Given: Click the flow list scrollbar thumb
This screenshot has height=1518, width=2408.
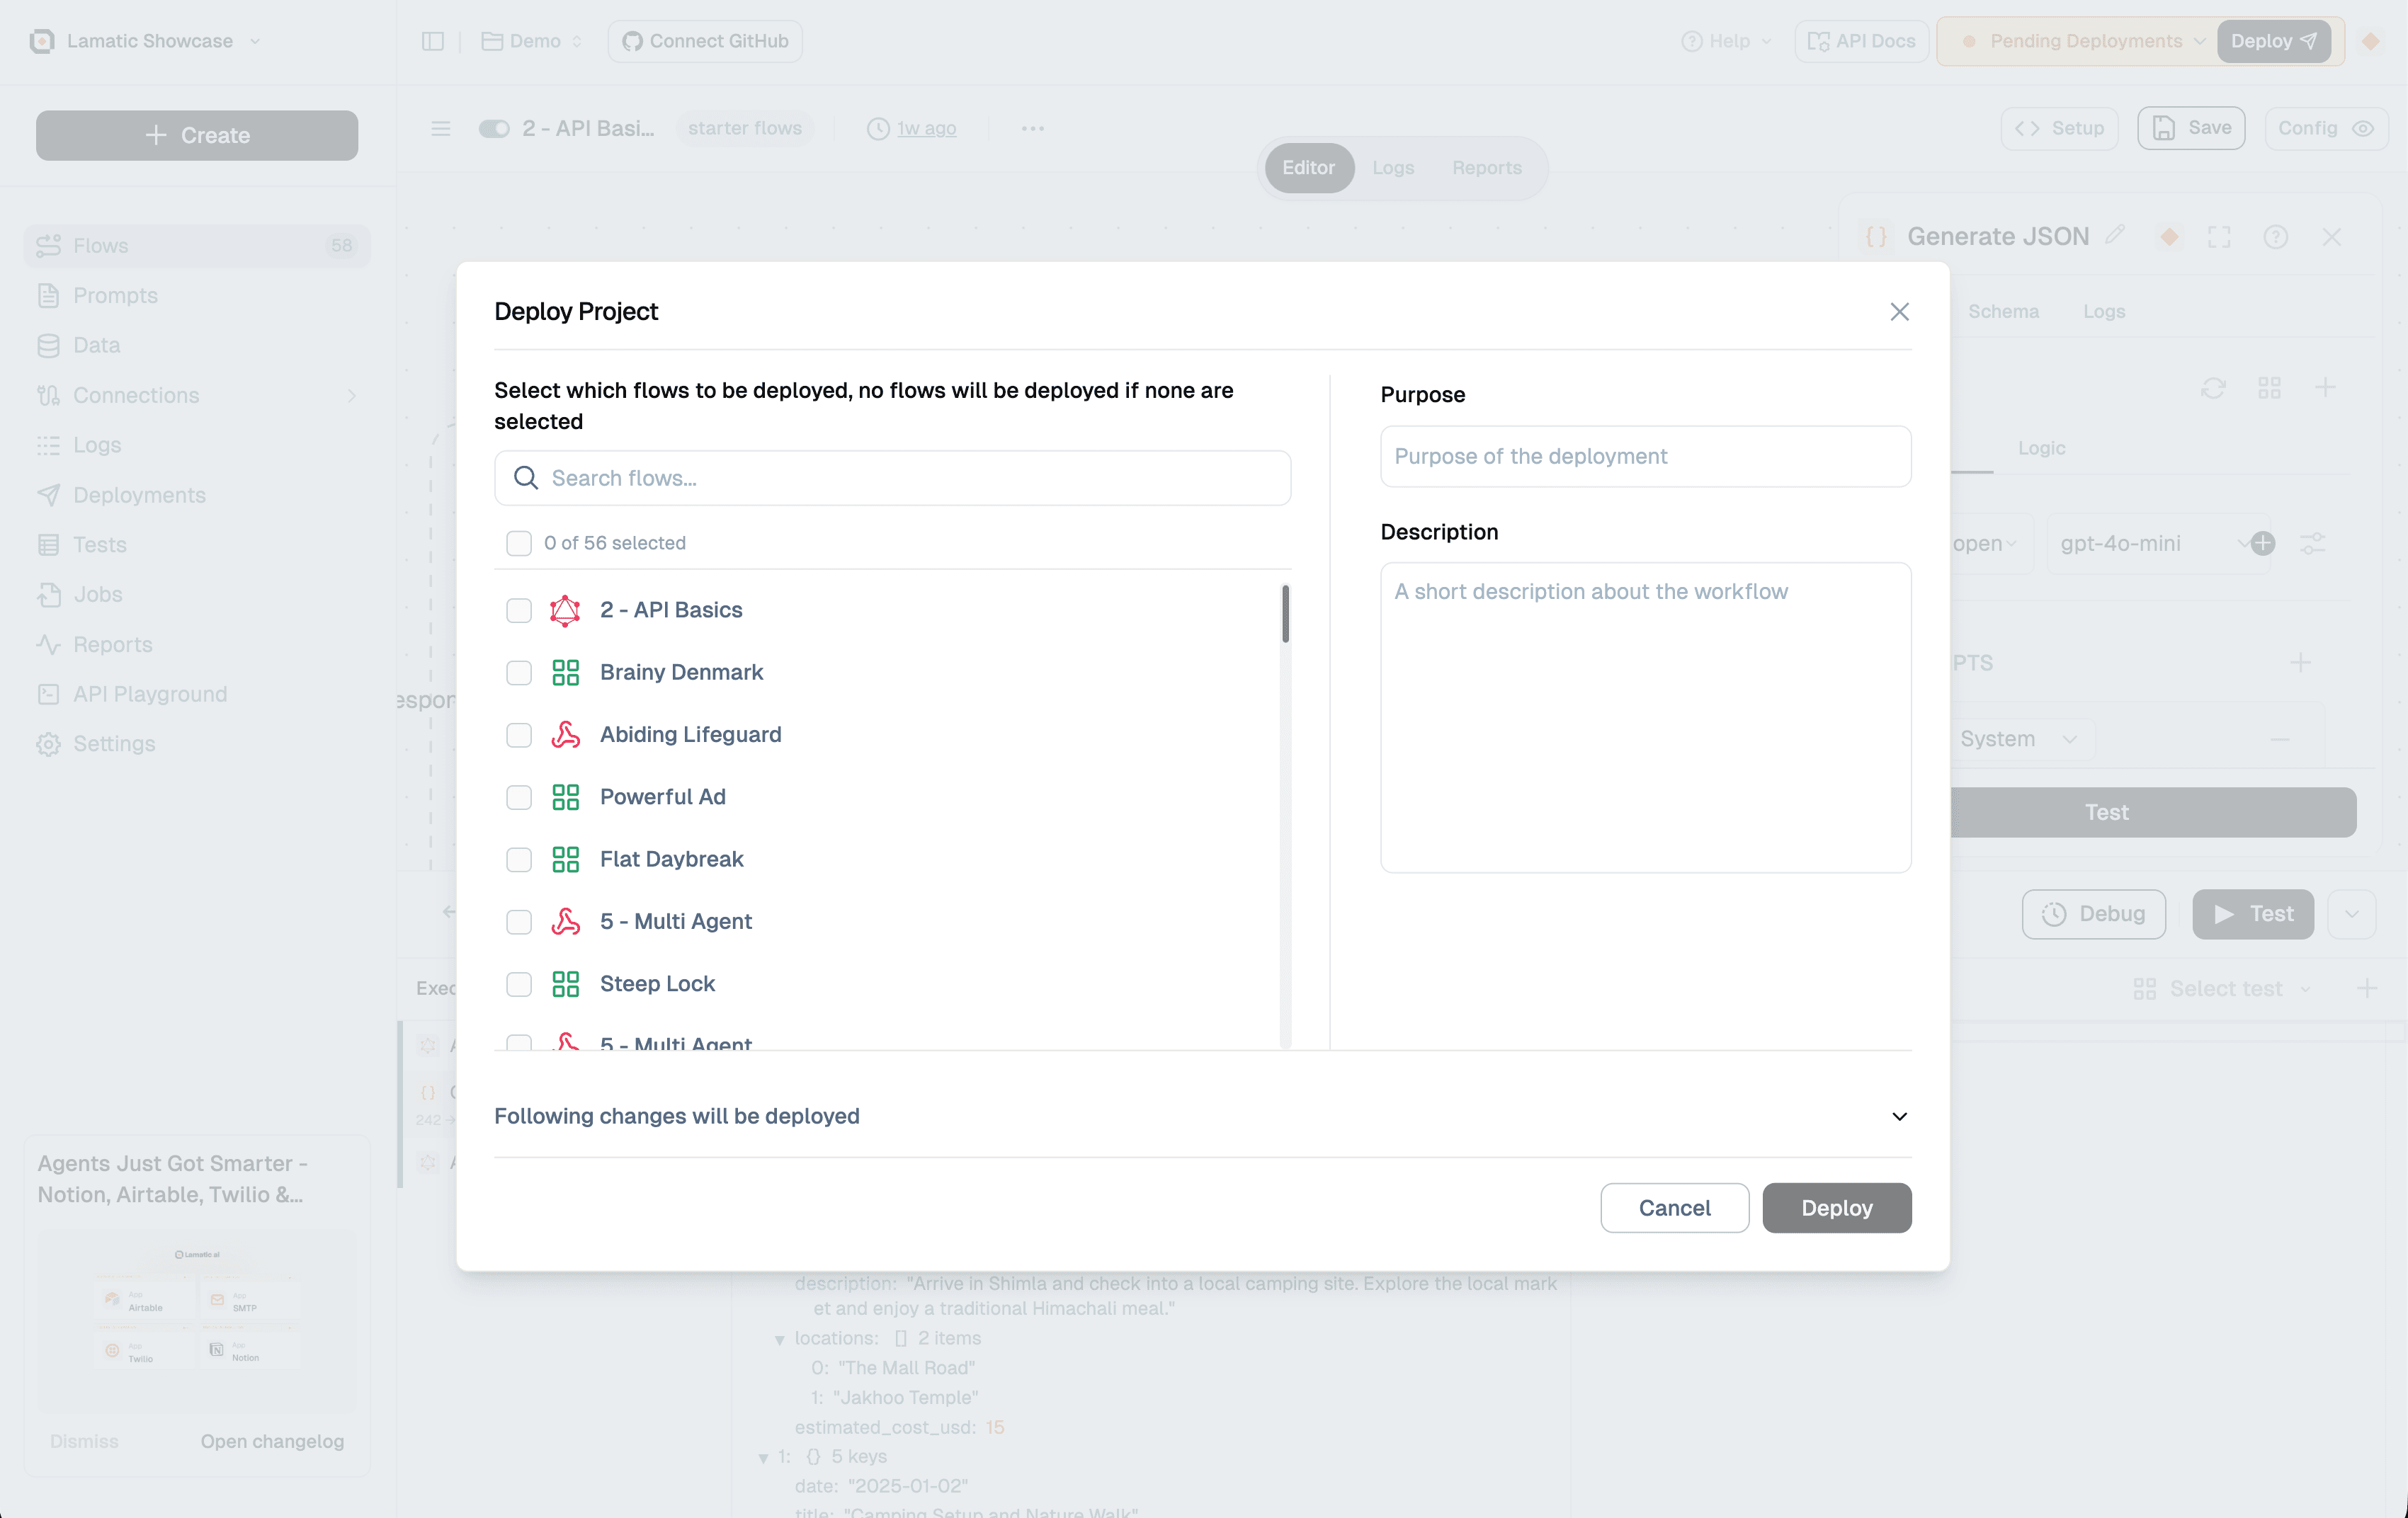Looking at the screenshot, I should (x=1285, y=614).
